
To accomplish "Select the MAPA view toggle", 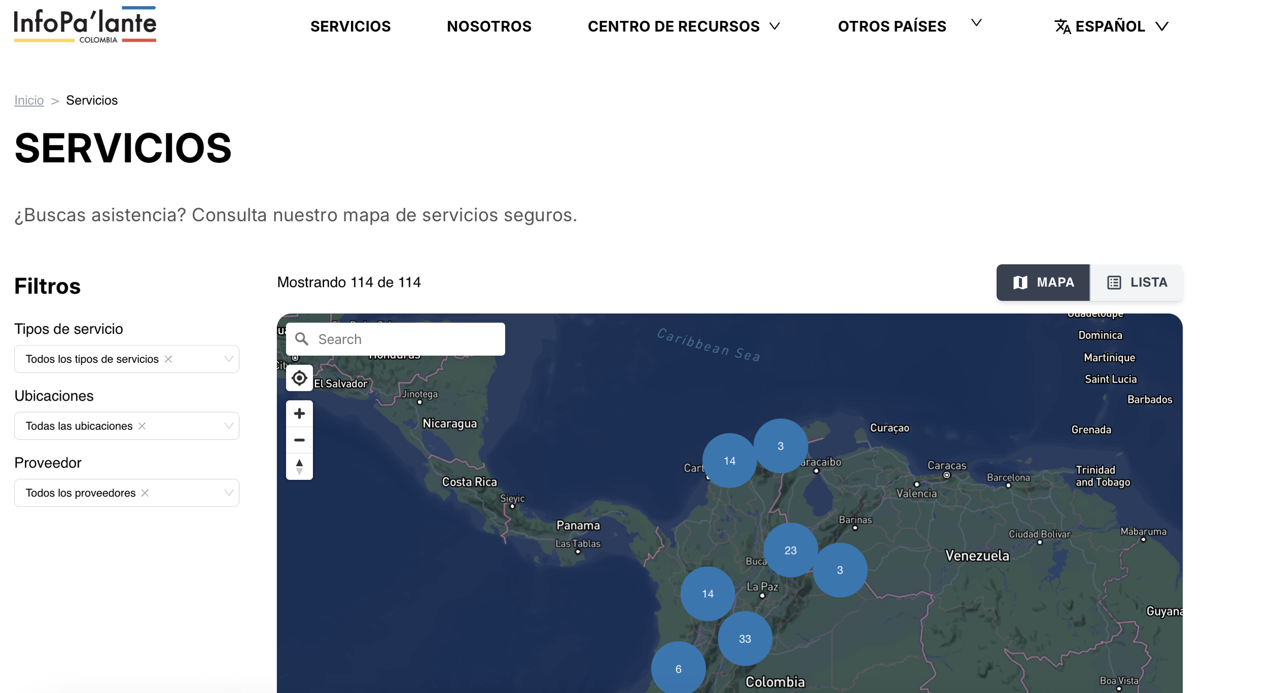I will click(1043, 282).
